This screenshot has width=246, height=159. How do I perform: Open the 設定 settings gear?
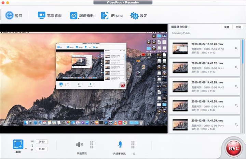139,15
